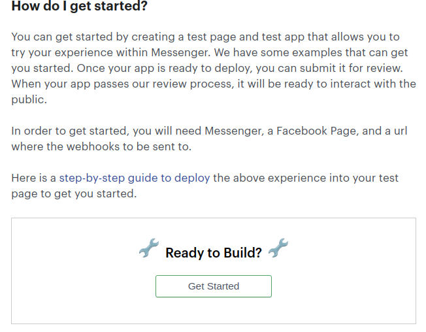Click the Get Started button
The height and width of the screenshot is (332, 426).
pyautogui.click(x=213, y=286)
